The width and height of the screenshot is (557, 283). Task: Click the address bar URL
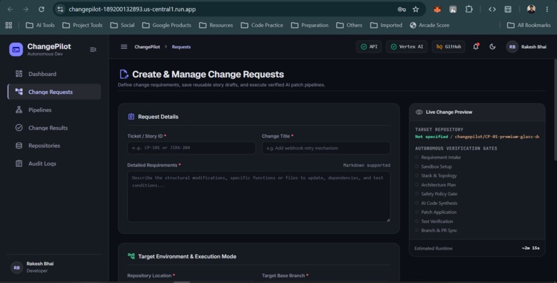point(132,9)
